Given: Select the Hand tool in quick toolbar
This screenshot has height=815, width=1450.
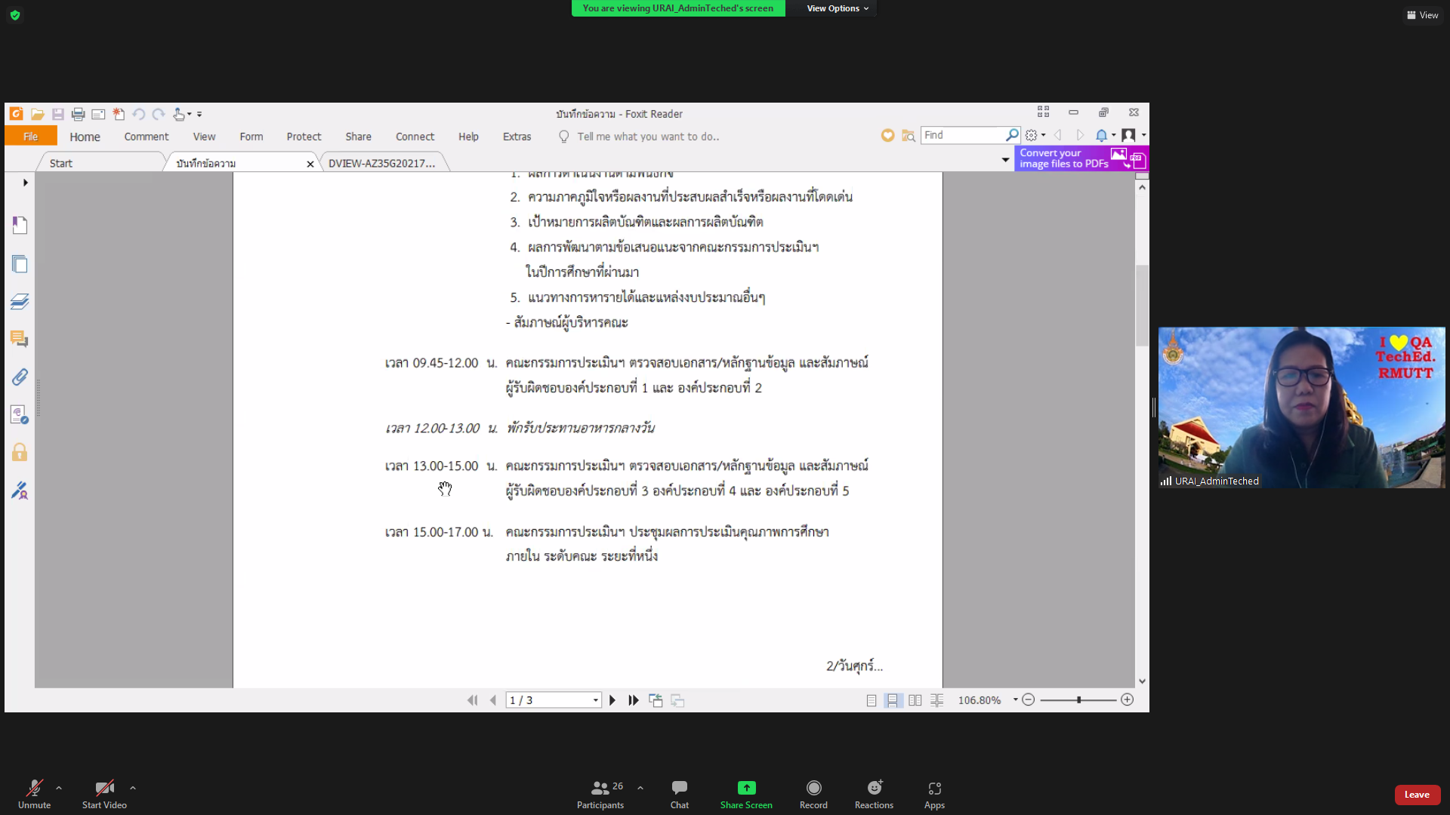Looking at the screenshot, I should pos(179,114).
